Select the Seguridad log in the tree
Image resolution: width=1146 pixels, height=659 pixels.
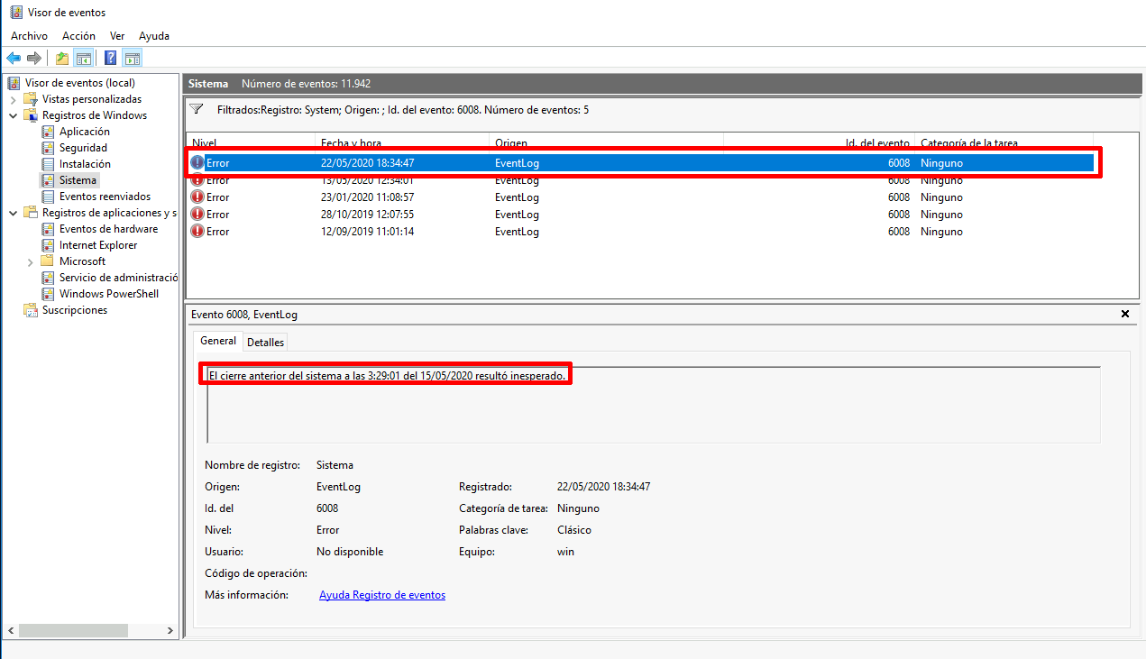[83, 148]
